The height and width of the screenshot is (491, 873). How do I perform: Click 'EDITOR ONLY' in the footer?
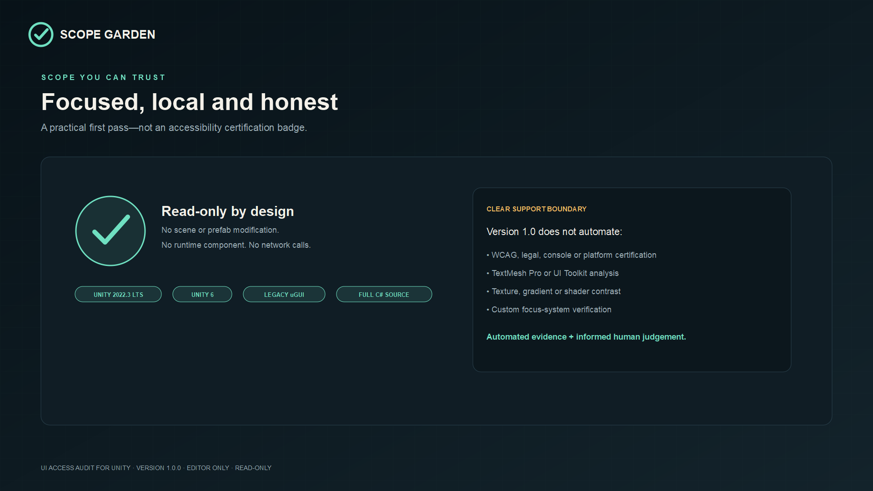(208, 468)
